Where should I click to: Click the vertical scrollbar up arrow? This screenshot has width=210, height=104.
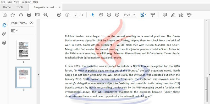click(206, 21)
